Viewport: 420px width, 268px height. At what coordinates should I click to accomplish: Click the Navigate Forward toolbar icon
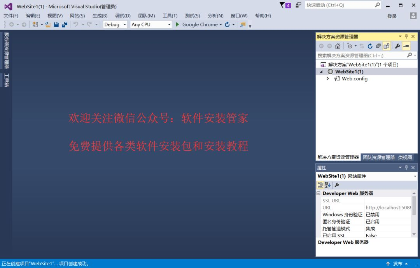click(24, 24)
